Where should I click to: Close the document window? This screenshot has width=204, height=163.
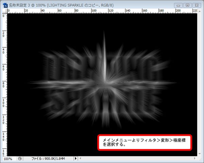click(197, 5)
